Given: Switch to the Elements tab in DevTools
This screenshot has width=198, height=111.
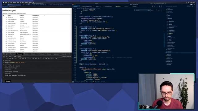Looking at the screenshot, I should point(12,54).
